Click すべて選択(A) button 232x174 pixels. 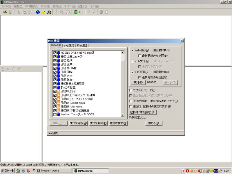pos(78,123)
